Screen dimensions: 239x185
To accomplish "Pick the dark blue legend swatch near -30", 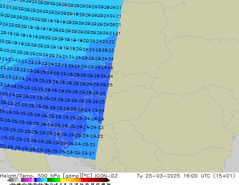I will (x=35, y=180).
